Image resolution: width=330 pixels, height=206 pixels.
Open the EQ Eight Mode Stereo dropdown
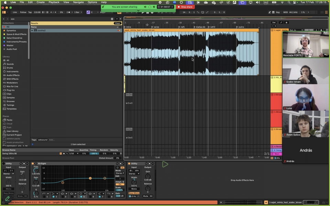[120, 173]
